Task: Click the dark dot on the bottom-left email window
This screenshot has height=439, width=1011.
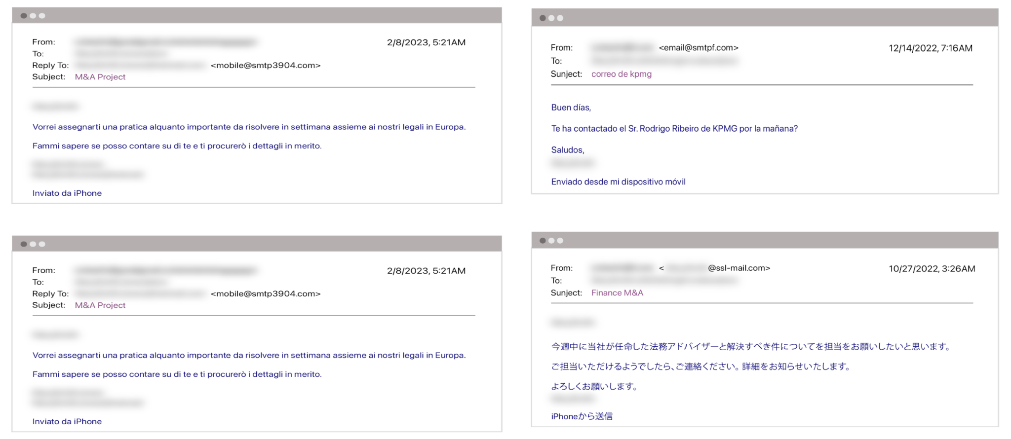Action: [24, 244]
